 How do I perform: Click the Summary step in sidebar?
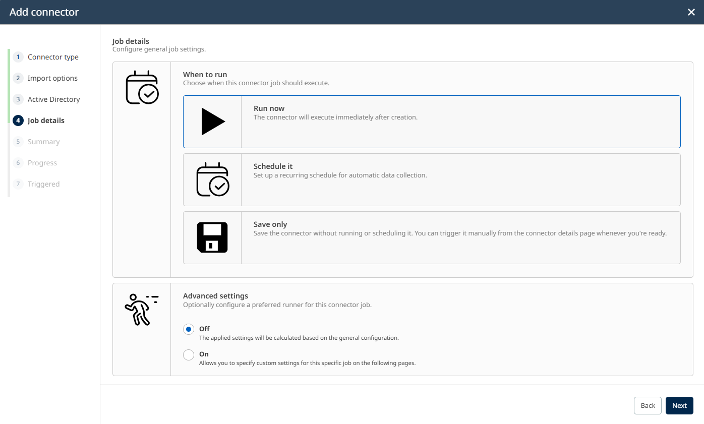pos(37,142)
